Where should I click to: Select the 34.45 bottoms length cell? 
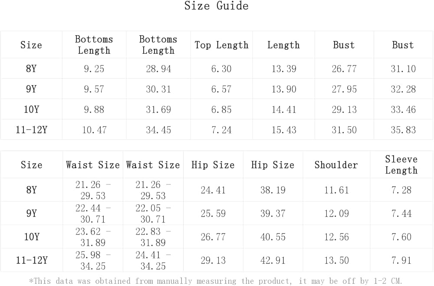coord(158,130)
